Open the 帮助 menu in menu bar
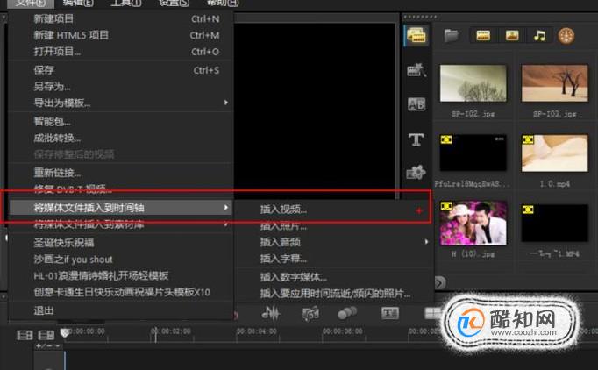This screenshot has width=598, height=370. [x=223, y=3]
